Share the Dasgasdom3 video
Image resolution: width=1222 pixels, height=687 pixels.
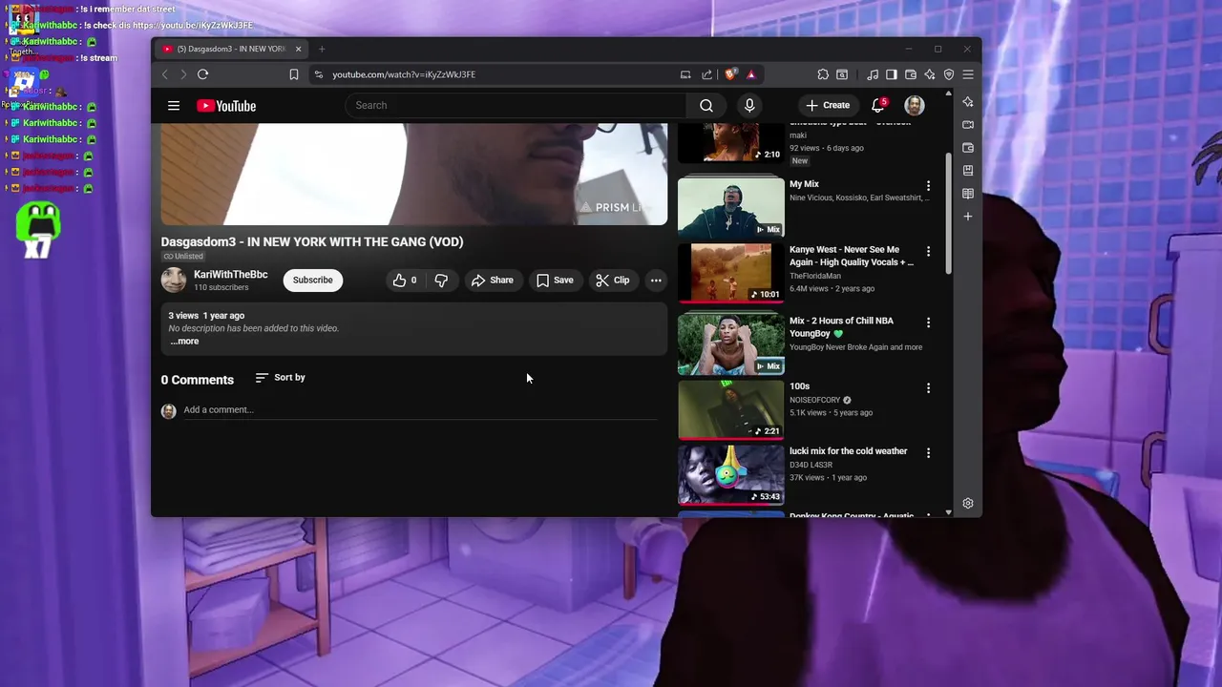tap(493, 281)
